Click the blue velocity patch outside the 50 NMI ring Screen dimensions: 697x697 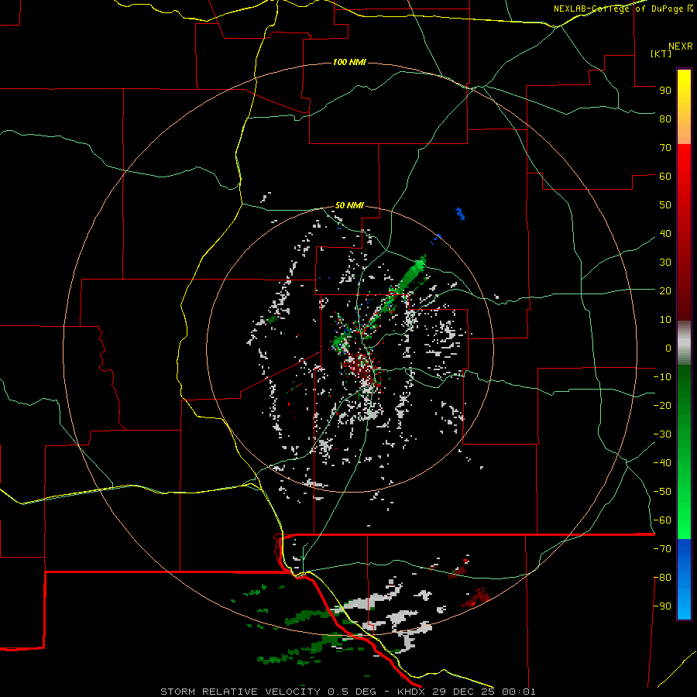pos(460,214)
